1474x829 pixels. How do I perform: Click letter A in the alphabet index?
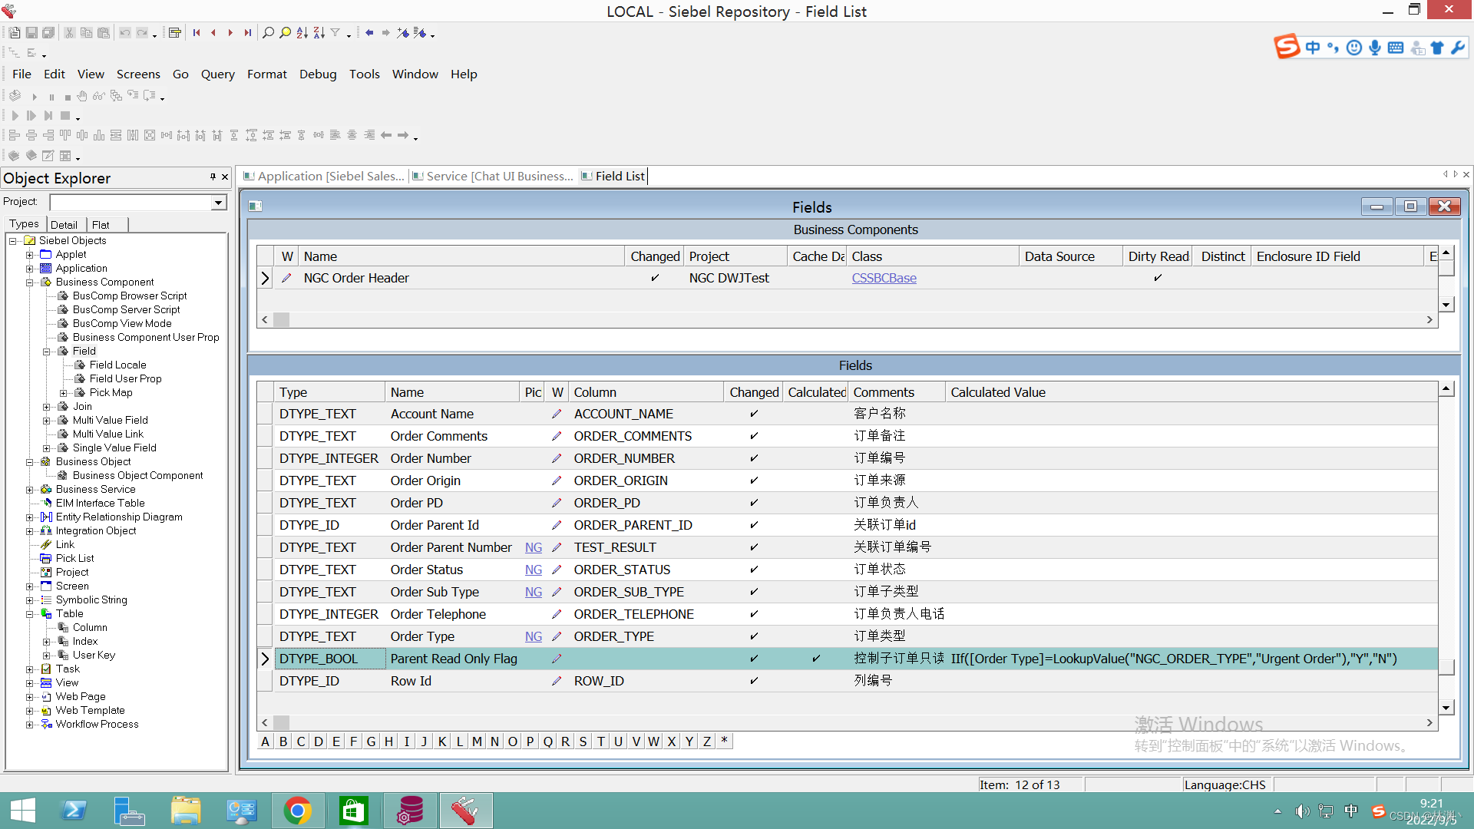tap(266, 741)
